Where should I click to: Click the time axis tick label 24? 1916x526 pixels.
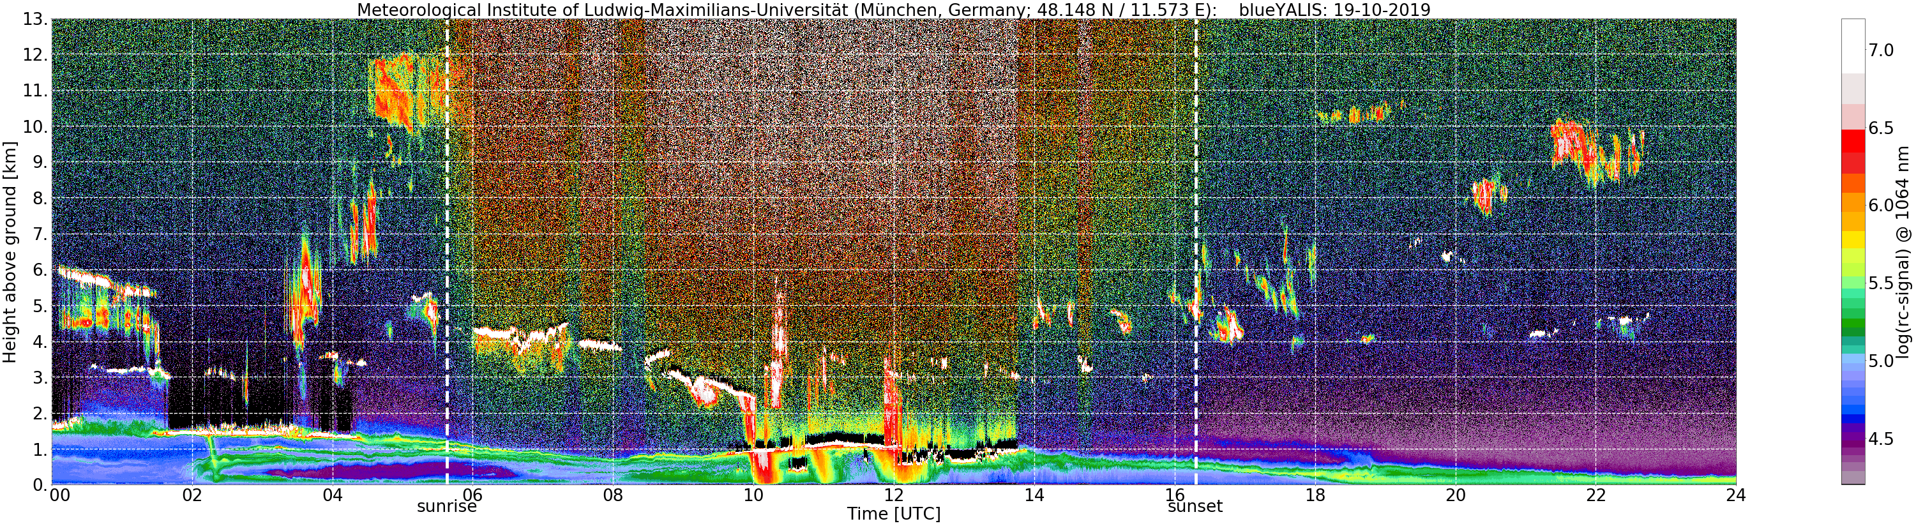point(1736,495)
